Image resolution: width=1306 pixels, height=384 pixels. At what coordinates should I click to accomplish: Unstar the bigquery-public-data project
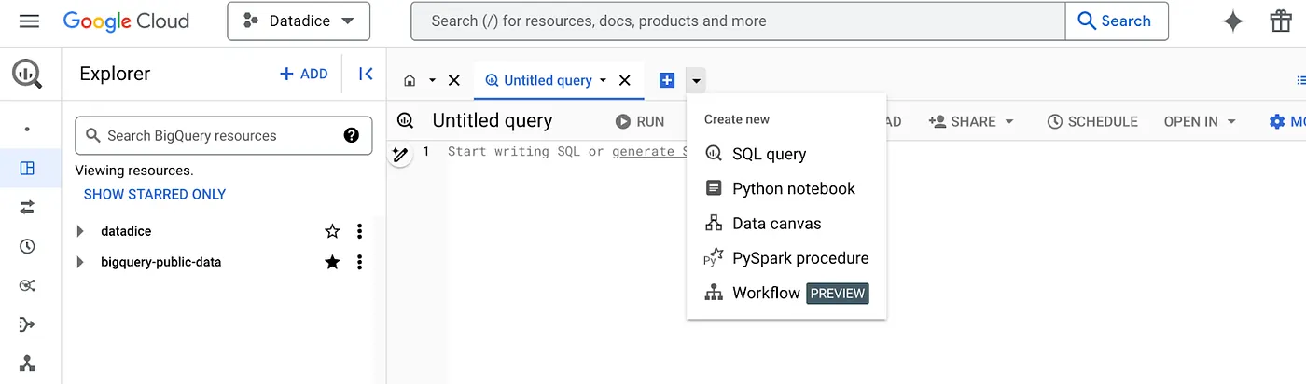[x=332, y=262]
